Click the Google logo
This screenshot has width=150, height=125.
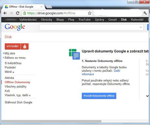pyautogui.click(x=15, y=27)
